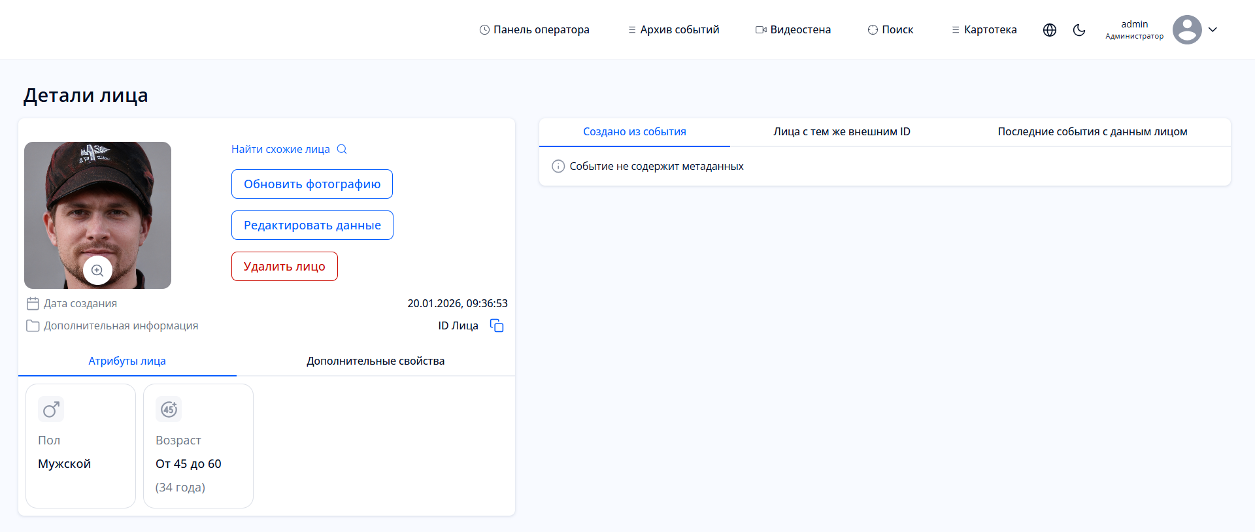Image resolution: width=1255 pixels, height=532 pixels.
Task: Open language selection globe icon
Action: tap(1050, 30)
